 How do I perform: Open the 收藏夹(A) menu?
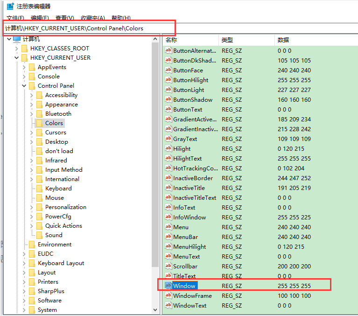93,18
